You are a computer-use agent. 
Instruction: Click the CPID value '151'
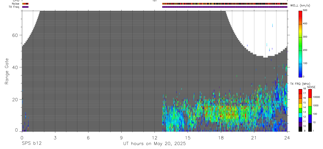pos(154,1)
